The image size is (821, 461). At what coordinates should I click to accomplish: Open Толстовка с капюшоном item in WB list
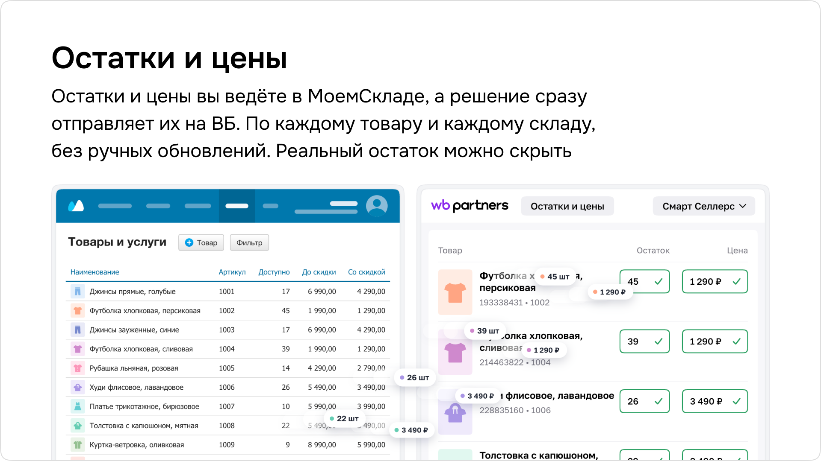click(538, 455)
